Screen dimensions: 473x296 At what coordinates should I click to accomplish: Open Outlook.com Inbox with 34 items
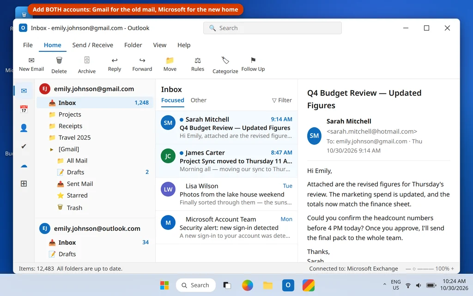95,242
